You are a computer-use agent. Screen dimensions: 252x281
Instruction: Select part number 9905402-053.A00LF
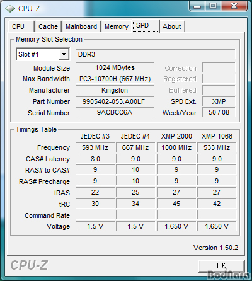(x=115, y=101)
